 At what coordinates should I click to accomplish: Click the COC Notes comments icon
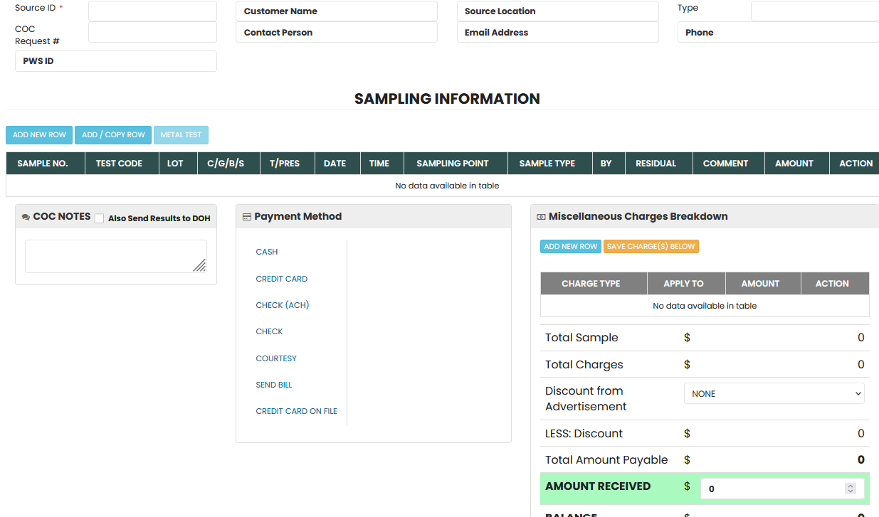(x=26, y=218)
